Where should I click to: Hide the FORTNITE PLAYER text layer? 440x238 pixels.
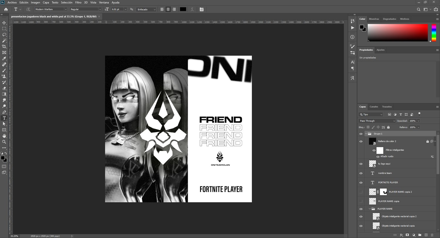pos(361,183)
